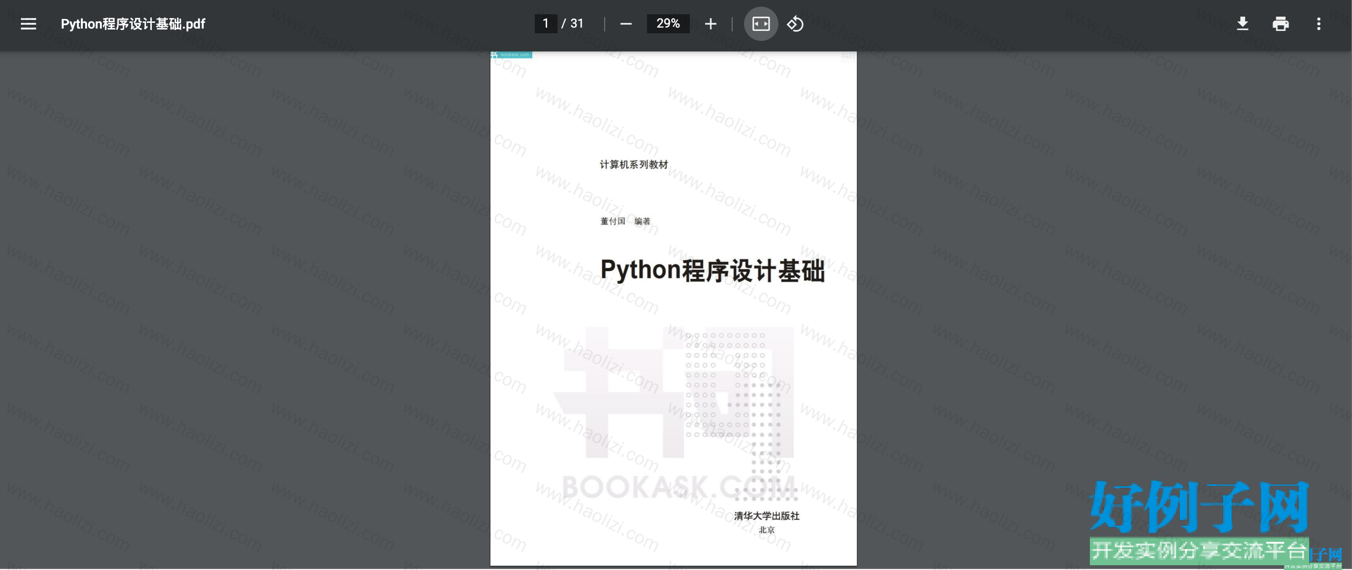Rotate the document counterclockwise
This screenshot has width=1352, height=570.
795,24
